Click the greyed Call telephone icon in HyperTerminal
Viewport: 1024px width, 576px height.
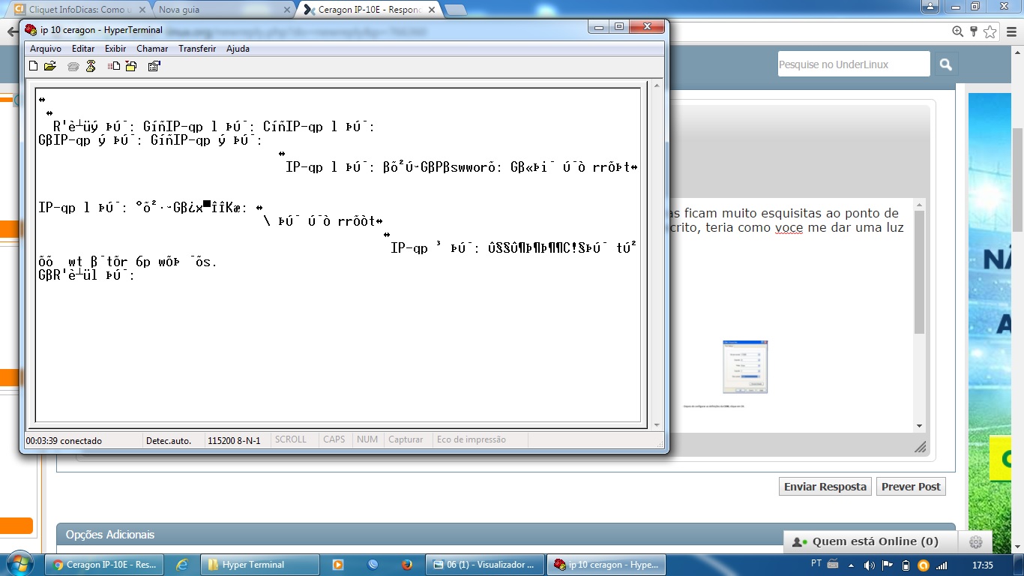tap(73, 66)
